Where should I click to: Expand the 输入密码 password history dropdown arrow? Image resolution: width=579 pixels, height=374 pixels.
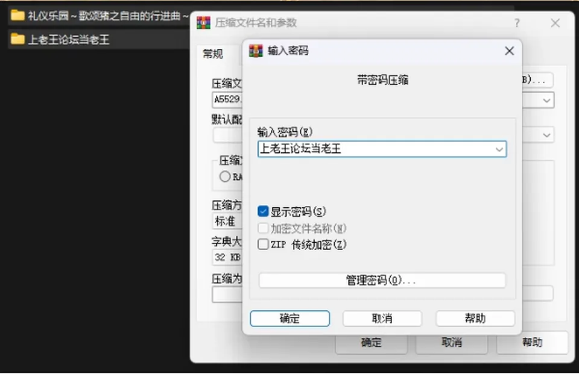click(499, 149)
